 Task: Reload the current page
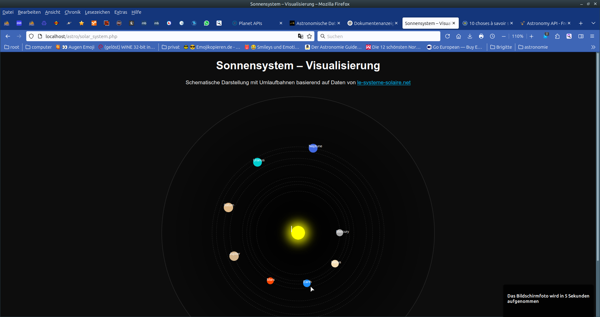click(x=447, y=36)
